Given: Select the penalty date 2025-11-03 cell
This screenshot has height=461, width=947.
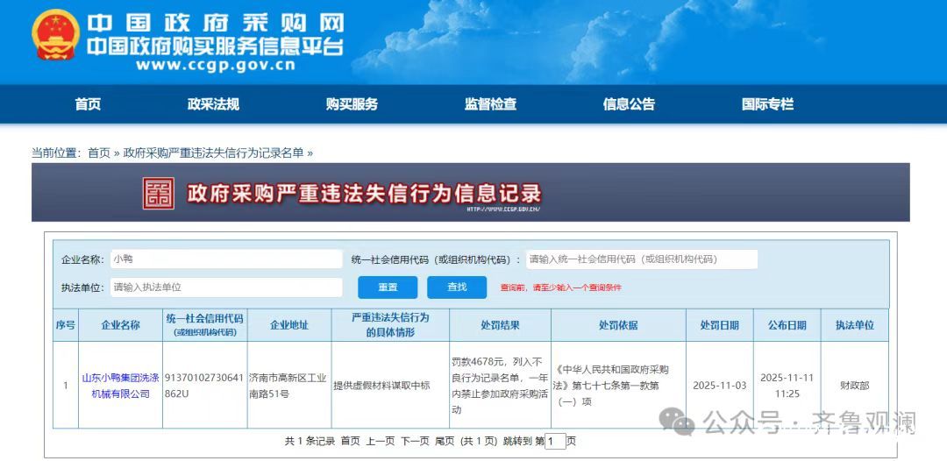Looking at the screenshot, I should (719, 385).
